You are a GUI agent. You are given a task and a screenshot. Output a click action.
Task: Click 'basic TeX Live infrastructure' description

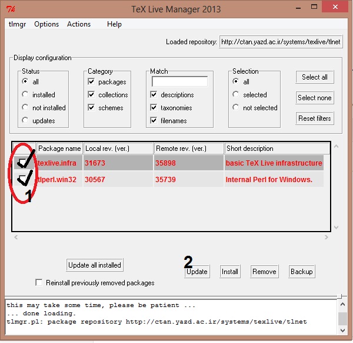tap(274, 163)
